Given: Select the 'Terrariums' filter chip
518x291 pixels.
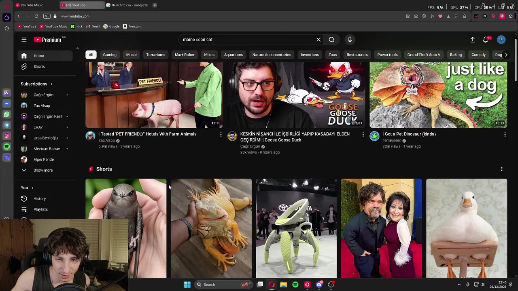Looking at the screenshot, I should 156,55.
